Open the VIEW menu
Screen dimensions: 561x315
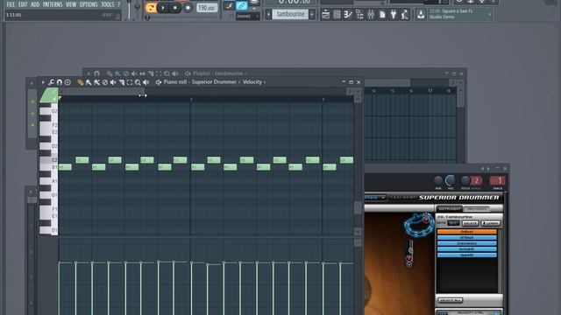point(71,4)
